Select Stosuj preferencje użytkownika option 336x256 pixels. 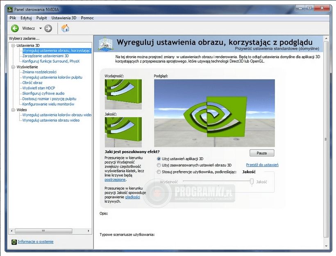click(159, 172)
